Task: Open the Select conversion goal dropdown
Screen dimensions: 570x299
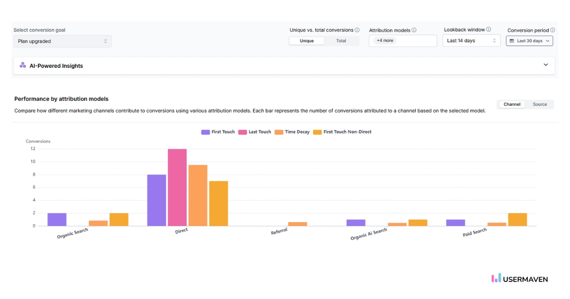Action: click(62, 41)
